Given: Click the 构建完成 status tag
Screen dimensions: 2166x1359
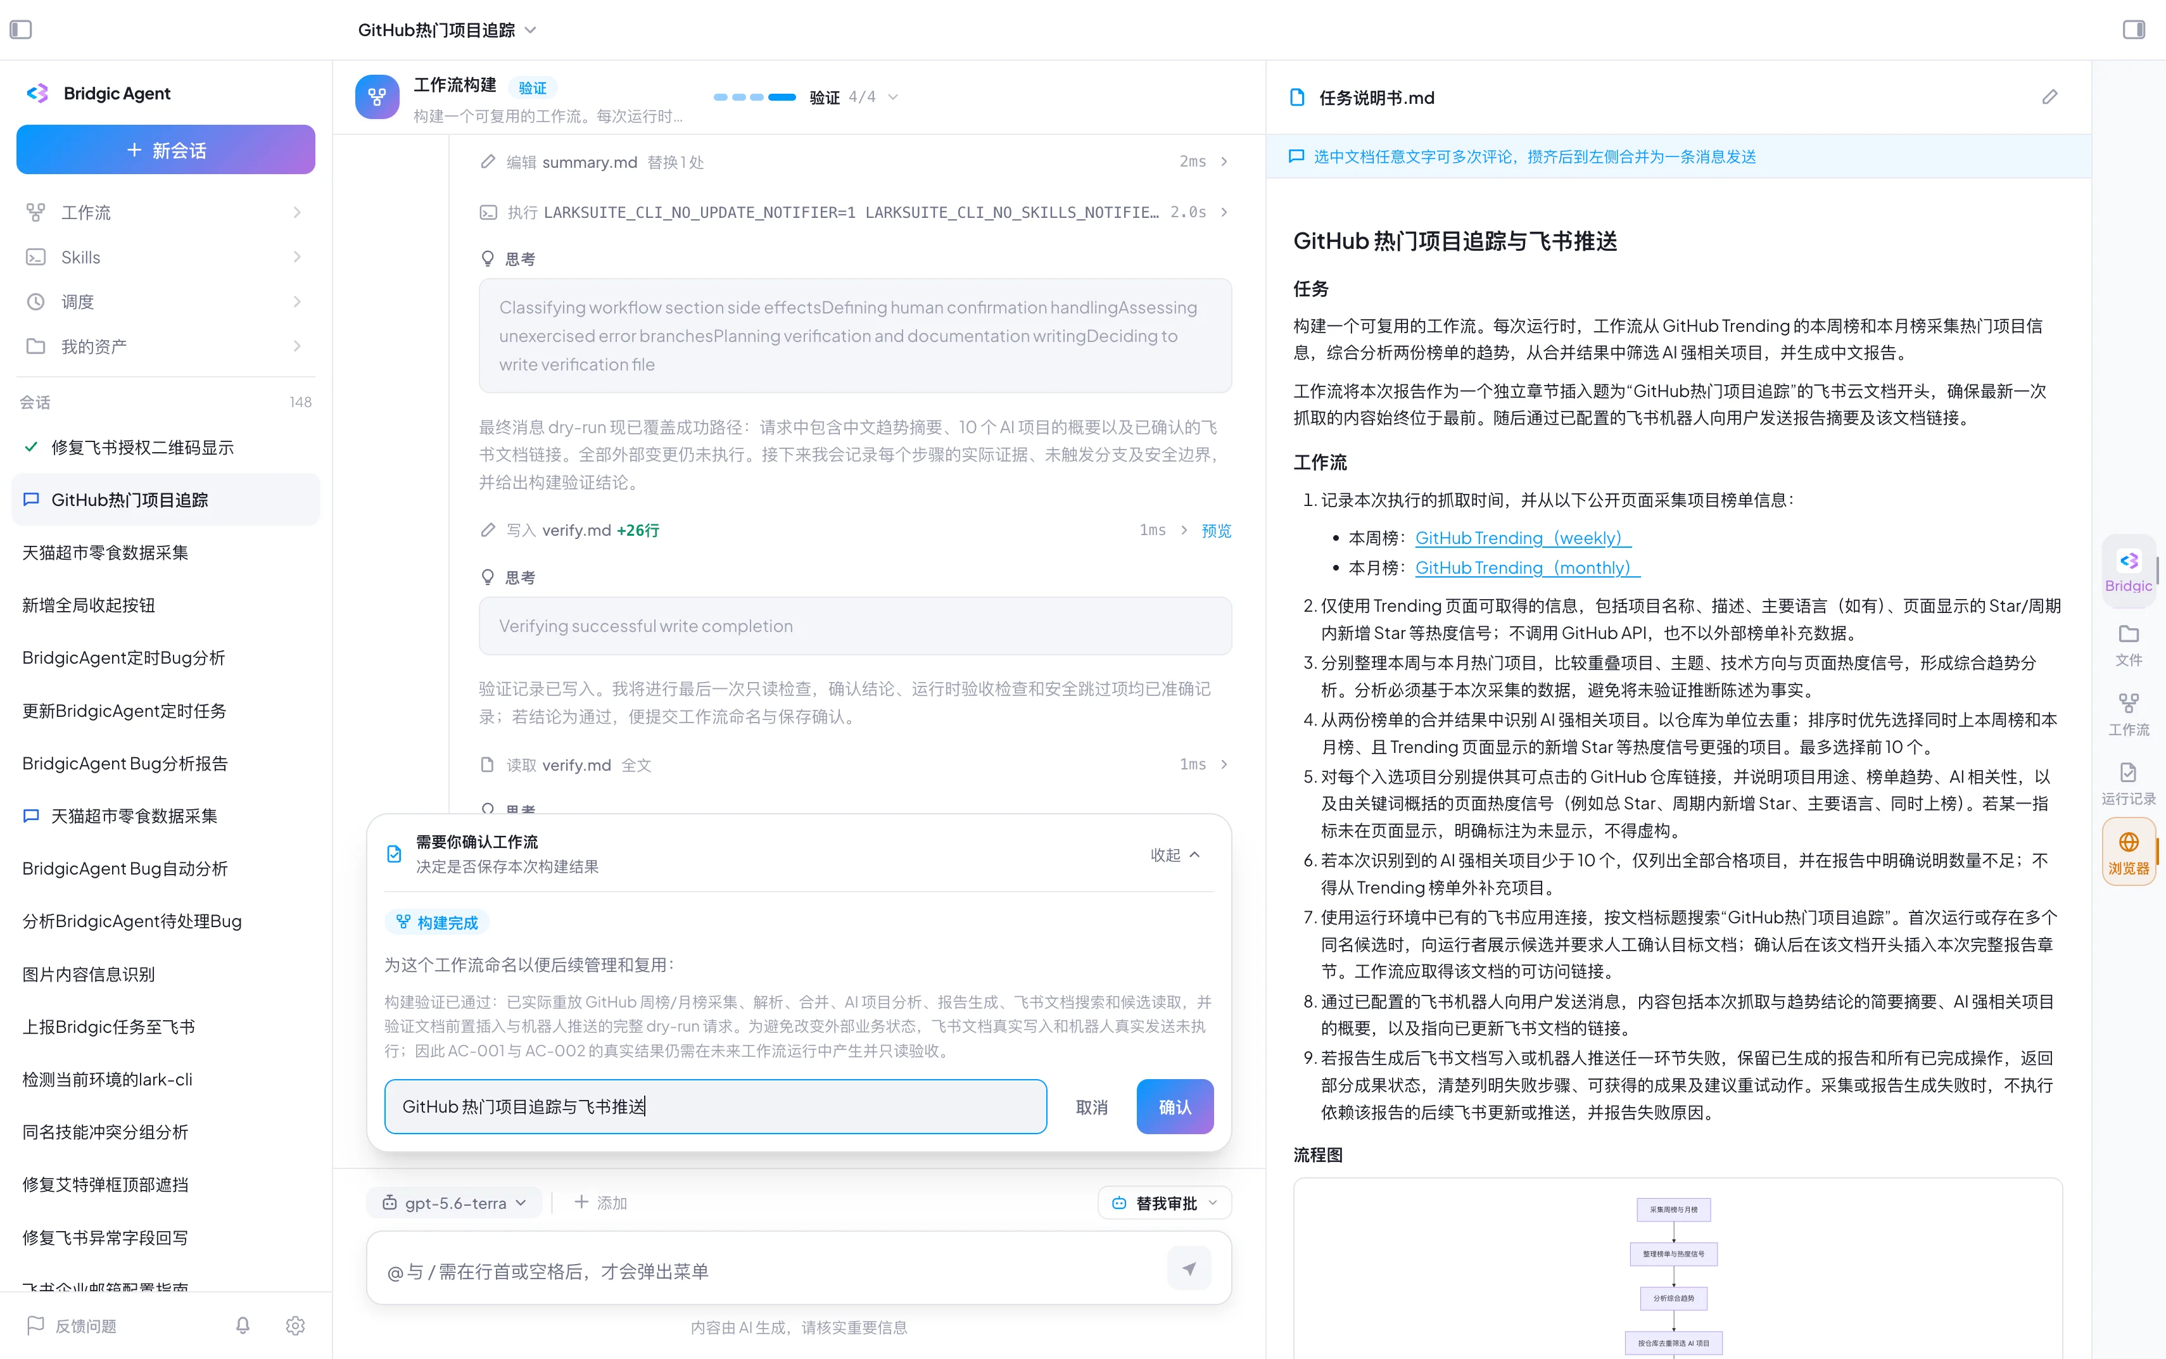Looking at the screenshot, I should point(437,922).
